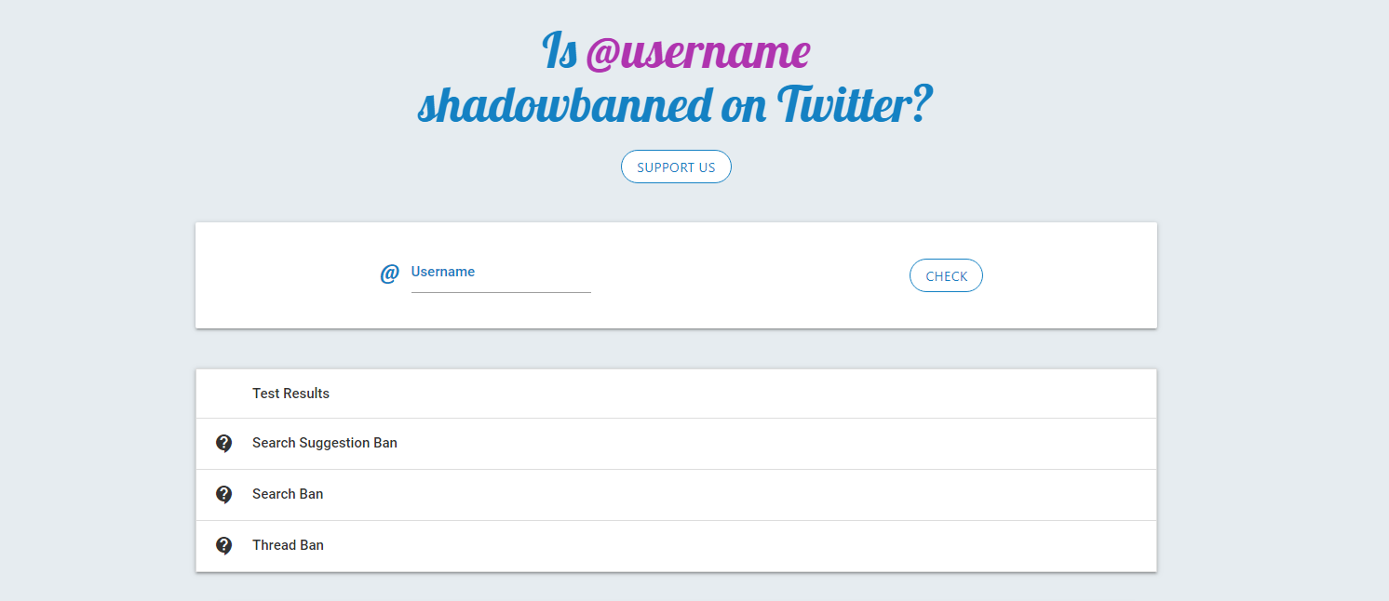The width and height of the screenshot is (1389, 601).
Task: Select the Test Results header row
Action: coord(676,394)
